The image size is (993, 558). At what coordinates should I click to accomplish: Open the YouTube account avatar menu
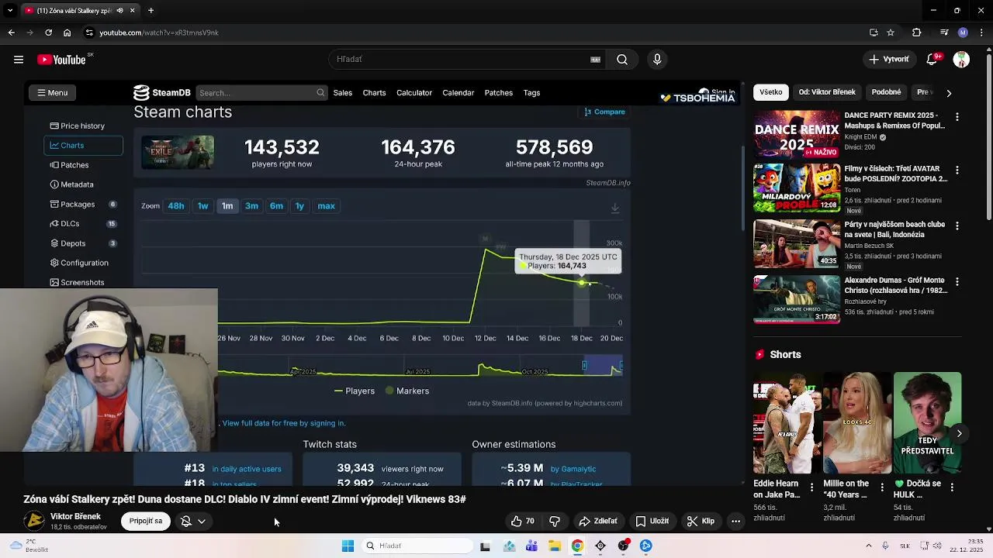[x=961, y=60]
